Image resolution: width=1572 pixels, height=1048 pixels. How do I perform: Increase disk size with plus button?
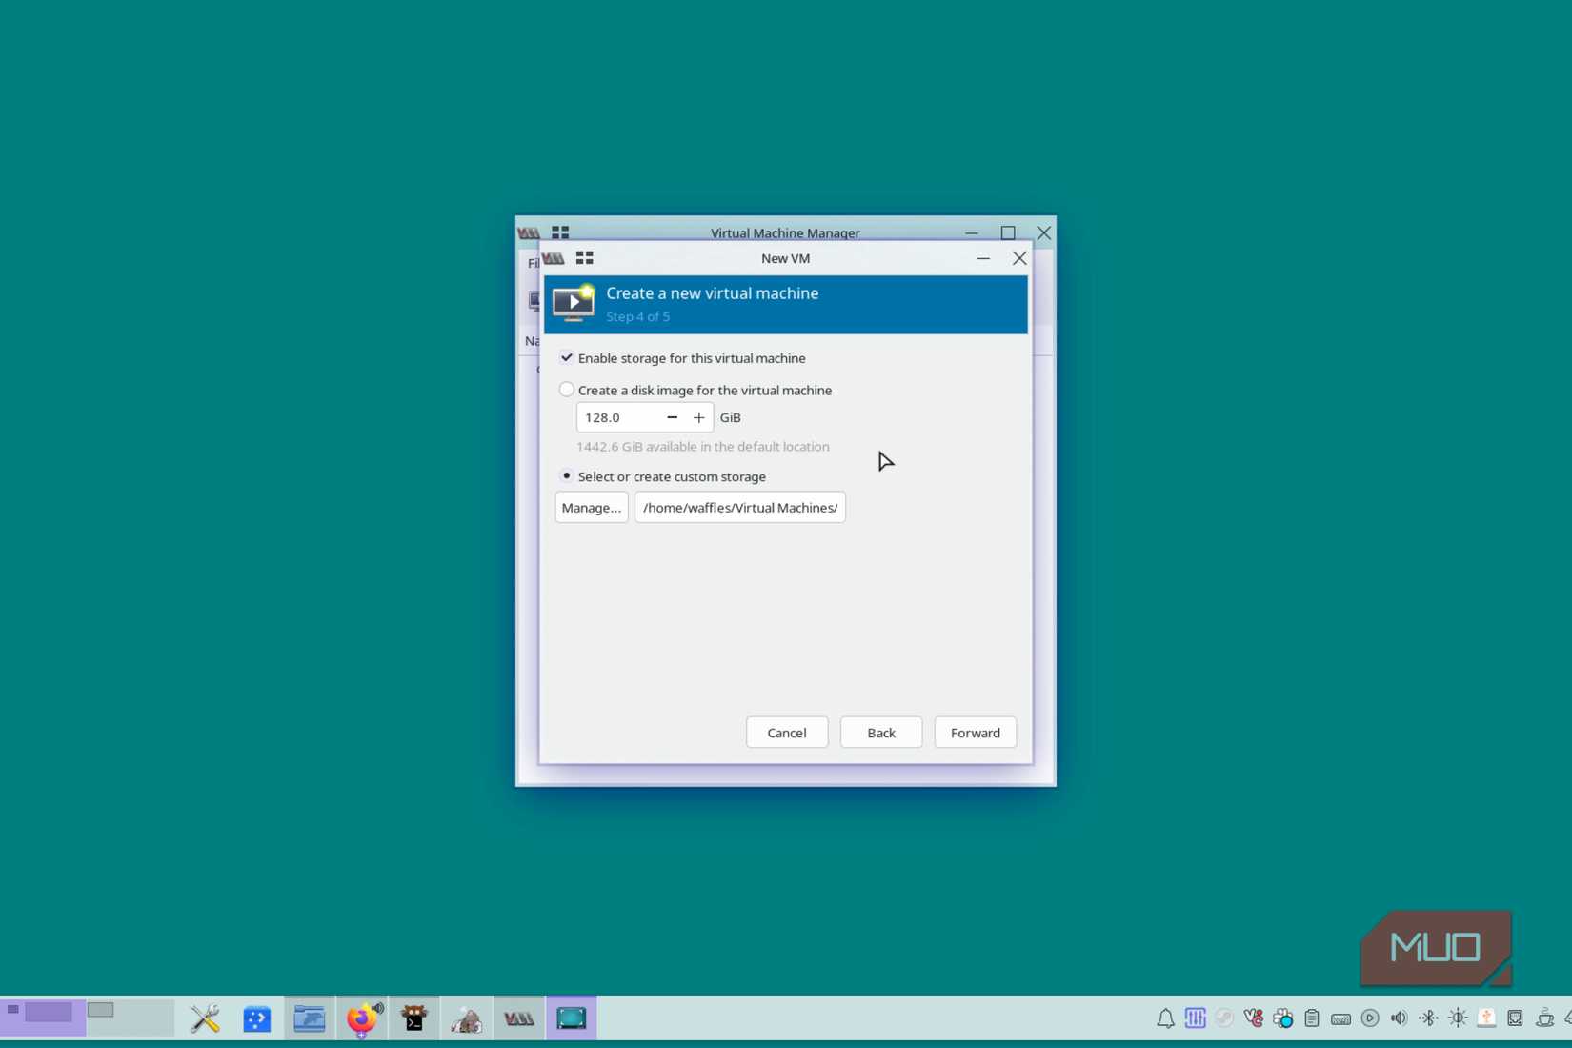[699, 417]
